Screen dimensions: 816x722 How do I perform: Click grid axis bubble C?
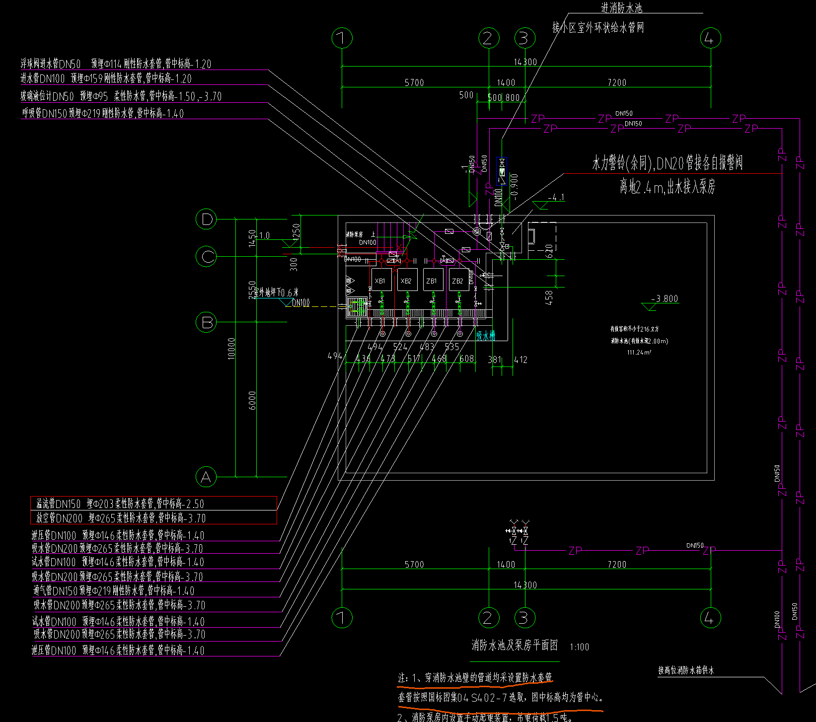pyautogui.click(x=206, y=257)
